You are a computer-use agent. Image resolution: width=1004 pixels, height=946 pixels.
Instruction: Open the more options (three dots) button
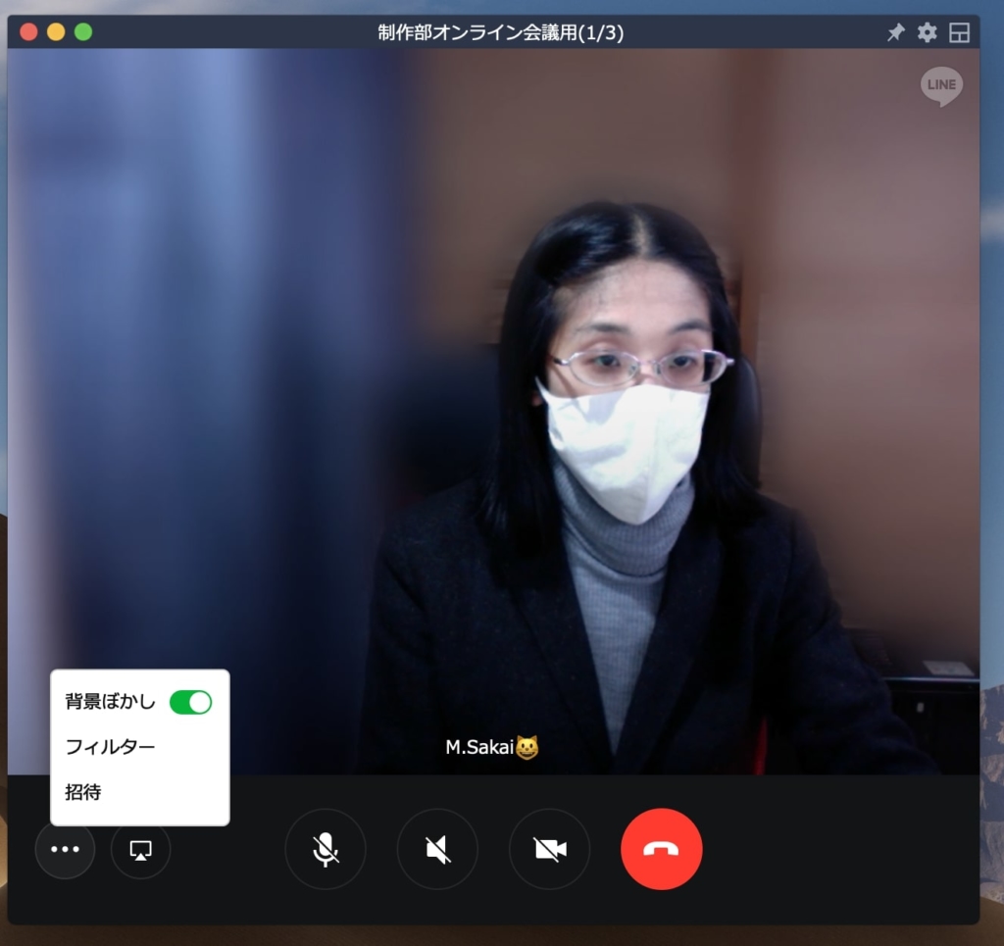coord(65,849)
